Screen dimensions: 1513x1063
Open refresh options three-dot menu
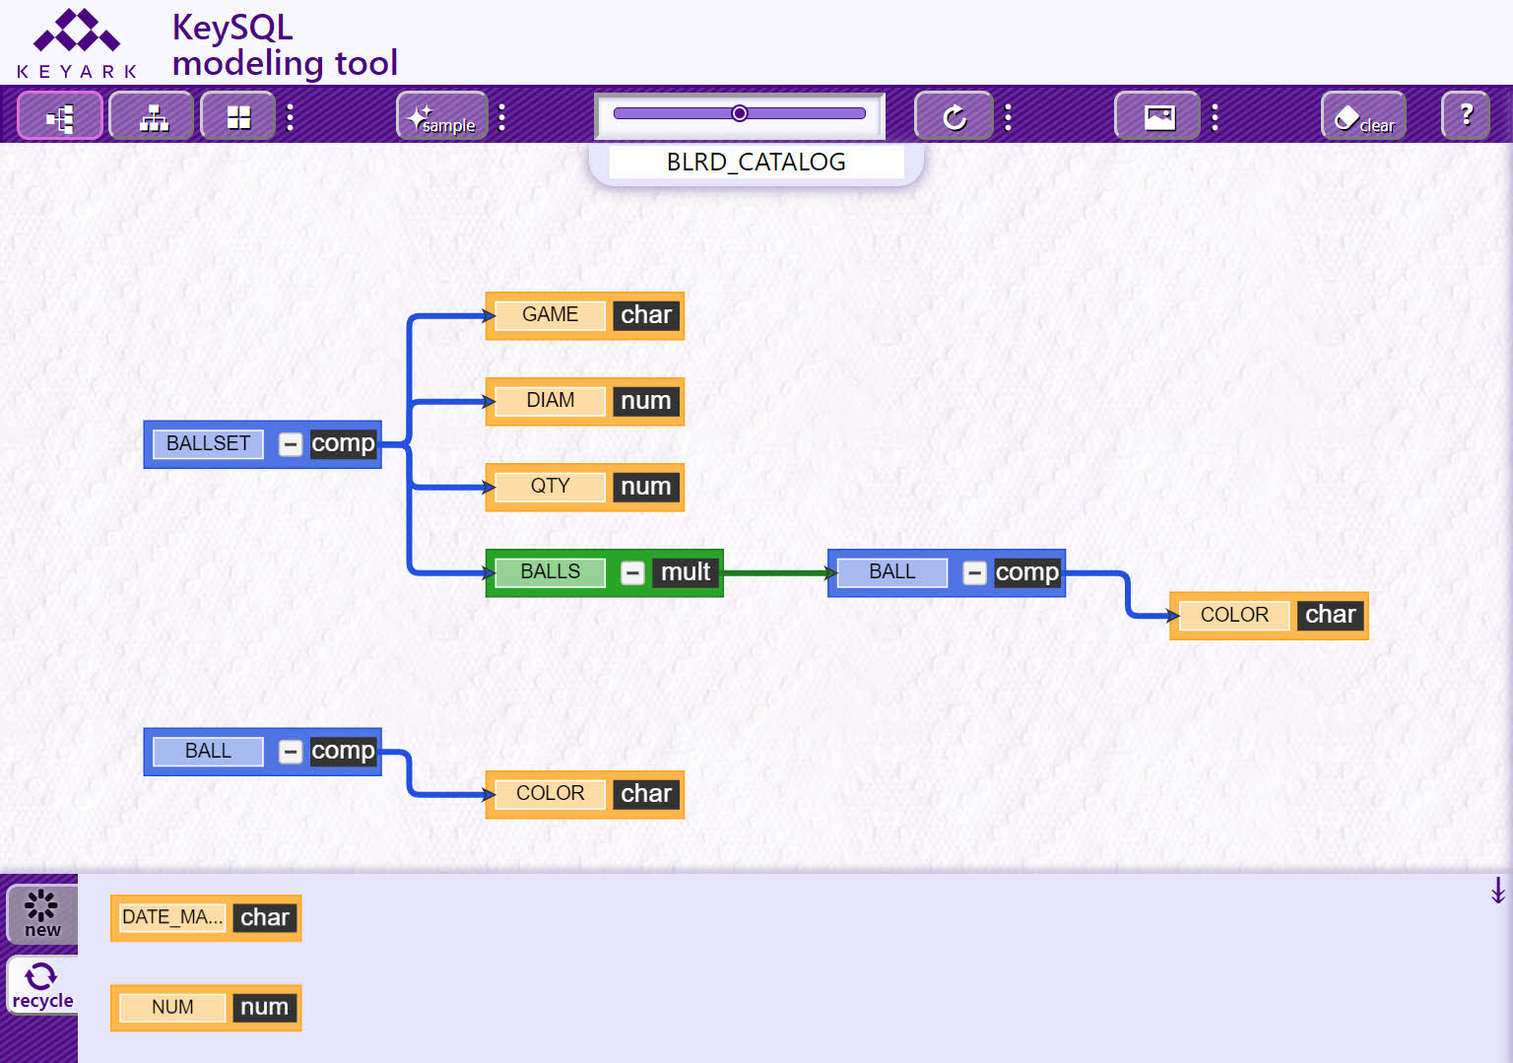(x=1008, y=117)
